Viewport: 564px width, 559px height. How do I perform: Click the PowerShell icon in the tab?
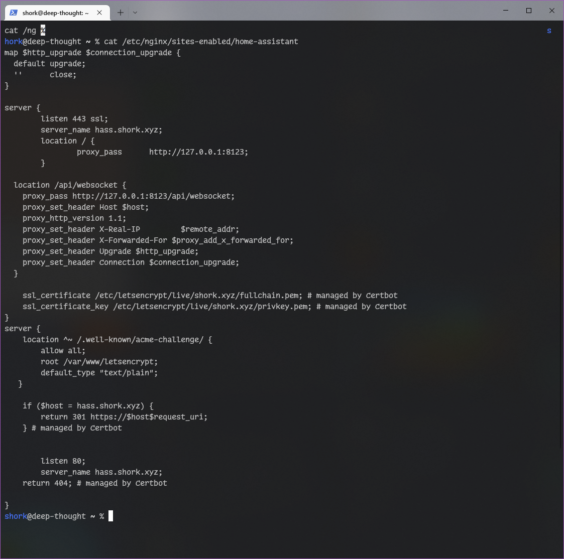[x=14, y=13]
